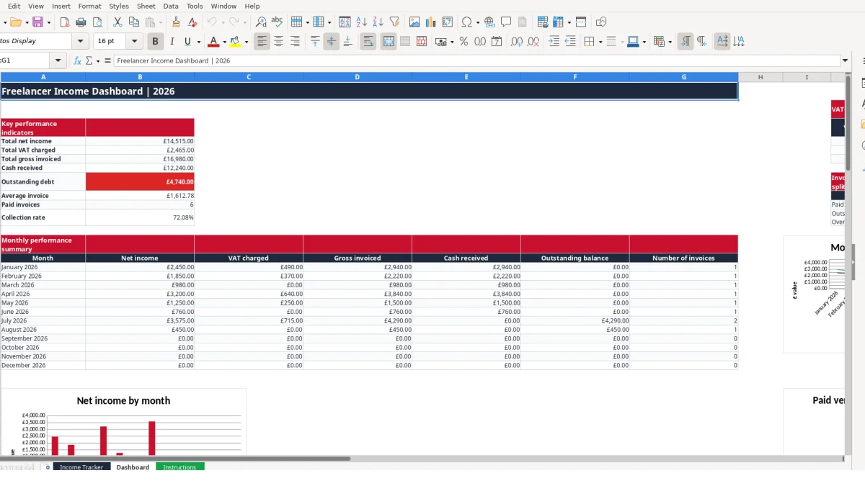Screen dimensions: 865x486
Task: Insert an image
Action: (414, 22)
